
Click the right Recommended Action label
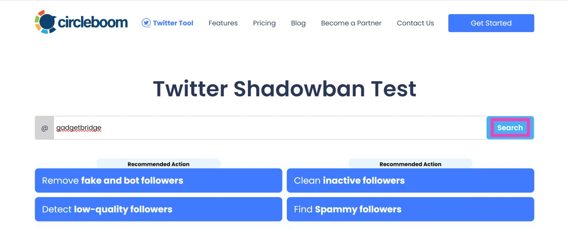click(410, 164)
